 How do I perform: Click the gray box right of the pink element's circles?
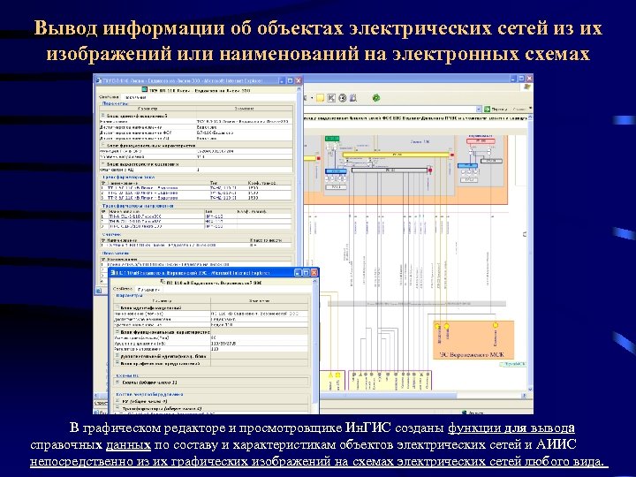click(x=491, y=161)
